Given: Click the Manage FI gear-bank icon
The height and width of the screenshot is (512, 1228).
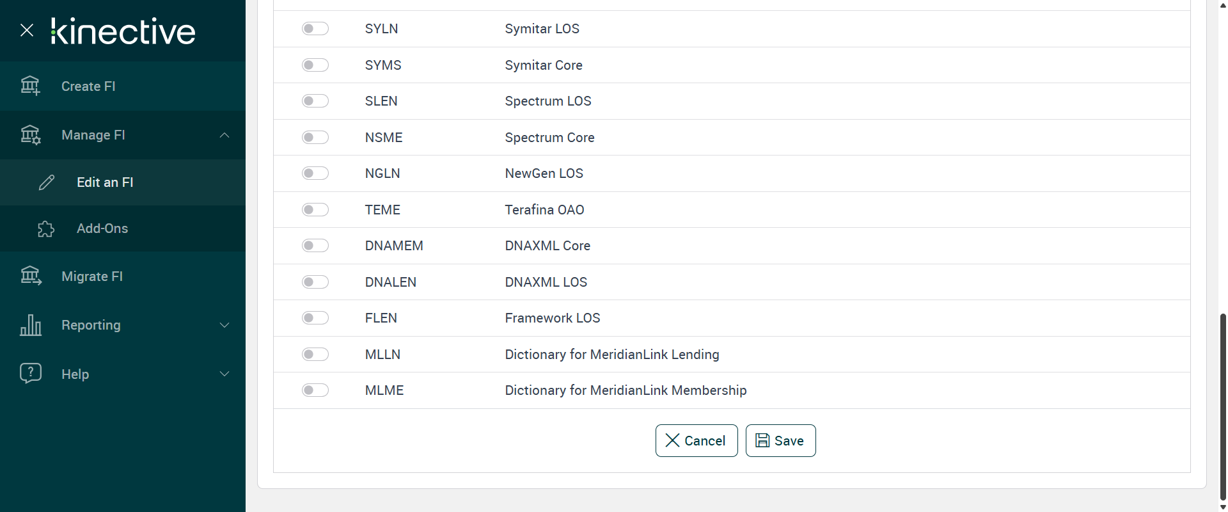Looking at the screenshot, I should point(30,135).
